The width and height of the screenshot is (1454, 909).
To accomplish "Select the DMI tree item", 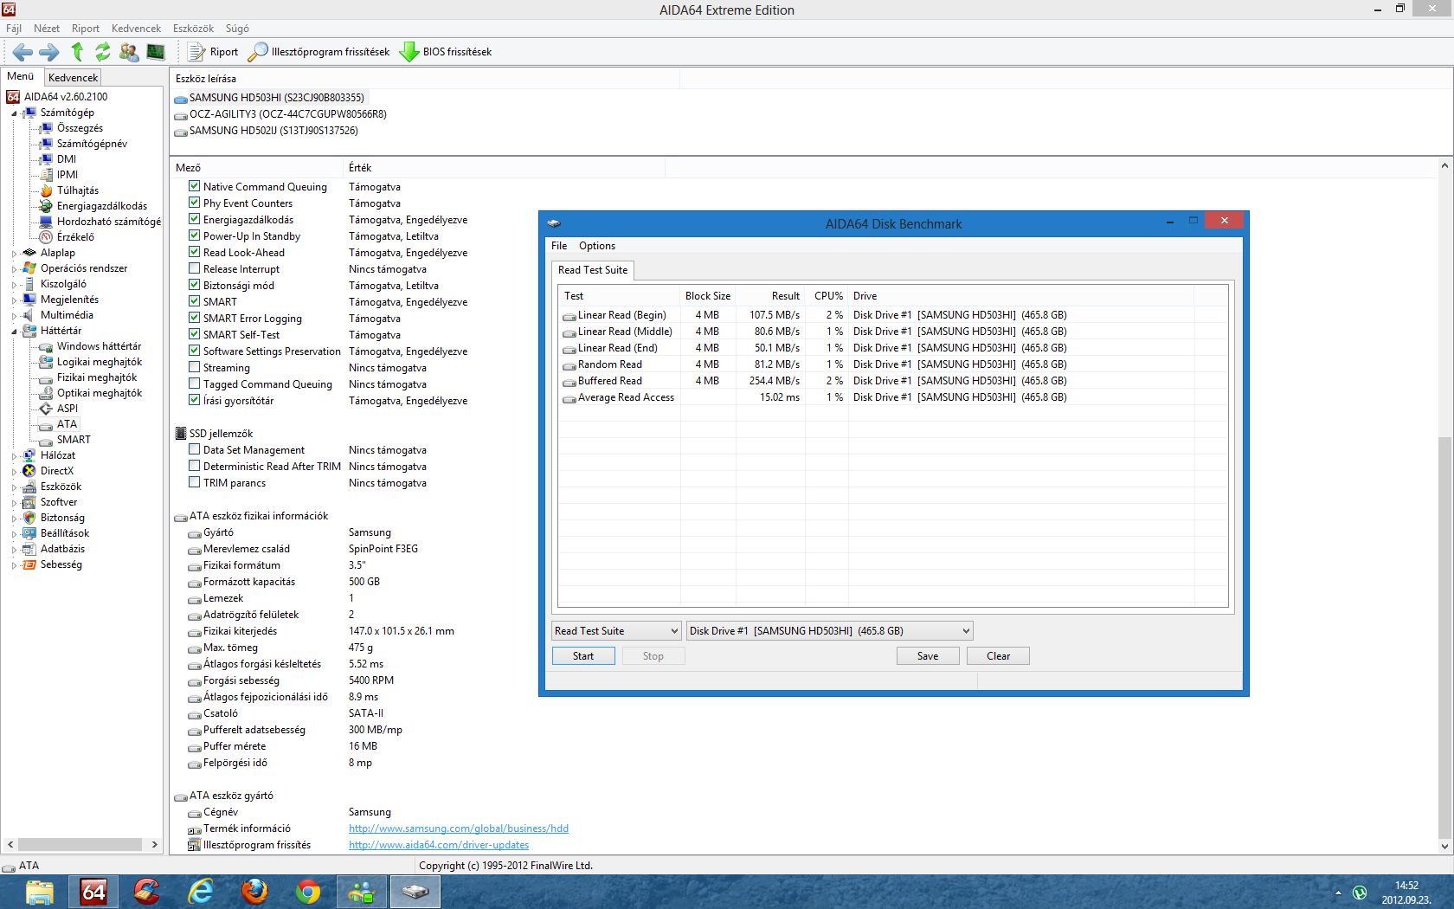I will [66, 159].
